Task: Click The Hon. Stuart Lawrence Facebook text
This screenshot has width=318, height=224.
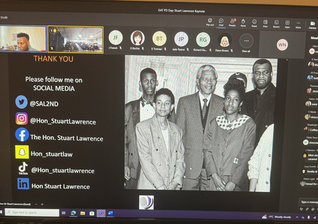Action: coord(67,138)
